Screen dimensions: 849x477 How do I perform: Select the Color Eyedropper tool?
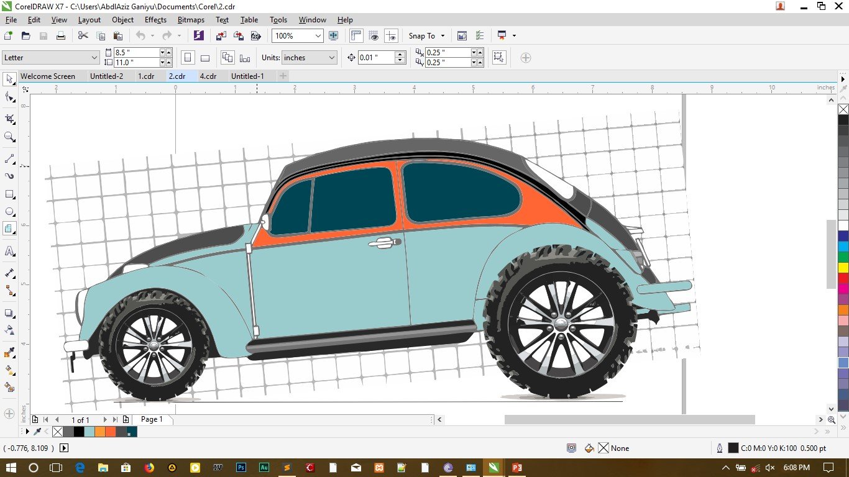9,353
